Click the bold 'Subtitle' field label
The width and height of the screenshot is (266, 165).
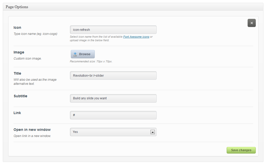coord(20,96)
